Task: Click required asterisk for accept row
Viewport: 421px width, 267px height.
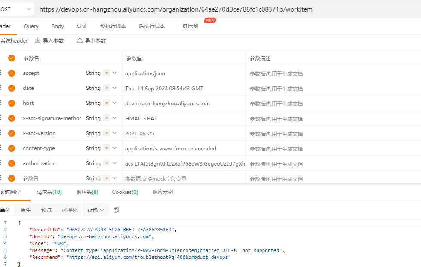Action: point(107,73)
